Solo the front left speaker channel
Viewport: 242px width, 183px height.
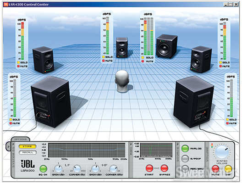18,62
